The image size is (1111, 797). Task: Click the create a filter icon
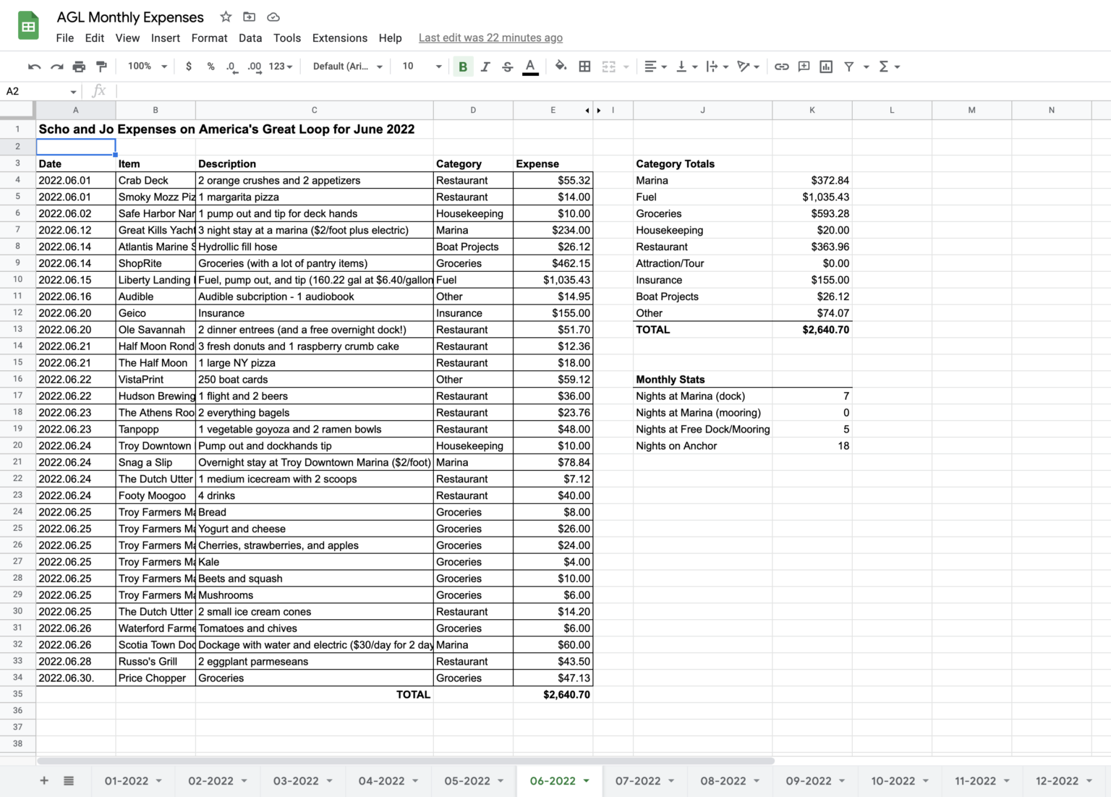(x=849, y=67)
